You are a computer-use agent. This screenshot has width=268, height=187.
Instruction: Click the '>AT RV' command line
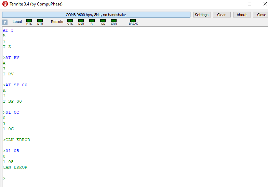pyautogui.click(x=11, y=58)
